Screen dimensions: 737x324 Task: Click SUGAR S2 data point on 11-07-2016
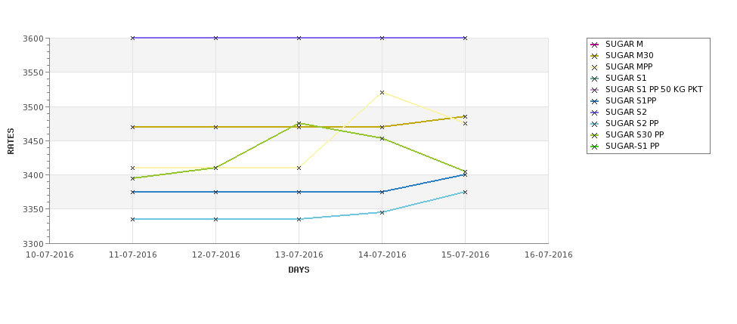click(132, 38)
